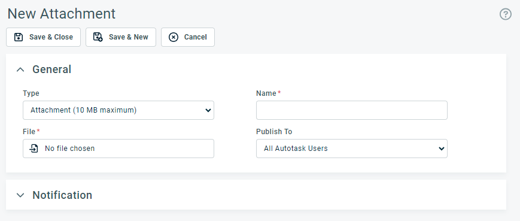This screenshot has height=221, width=520.
Task: Click the Cancel button text
Action: pyautogui.click(x=196, y=37)
